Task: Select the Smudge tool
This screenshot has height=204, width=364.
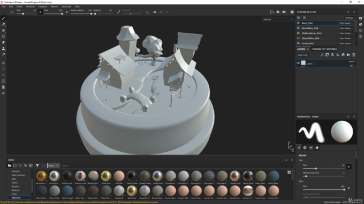Action: [x=3, y=42]
